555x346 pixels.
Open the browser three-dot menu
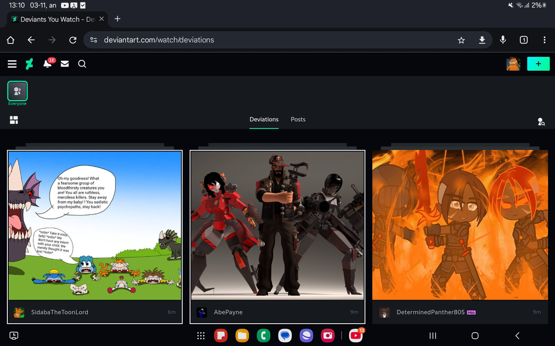pos(545,40)
